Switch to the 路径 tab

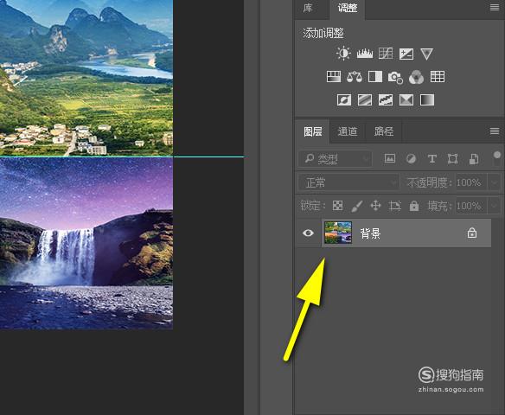pyautogui.click(x=384, y=131)
